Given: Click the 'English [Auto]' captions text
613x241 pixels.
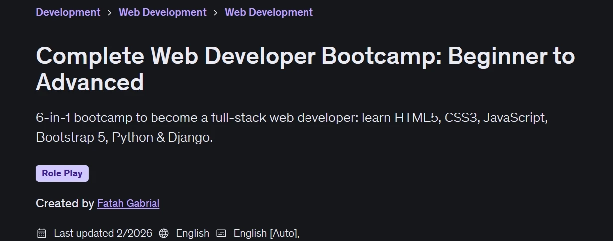Looking at the screenshot, I should (267, 233).
